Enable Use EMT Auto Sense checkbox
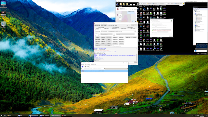Viewport: 208px width, 117px height. [108, 25]
